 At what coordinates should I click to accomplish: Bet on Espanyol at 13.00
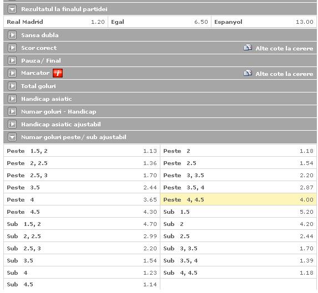click(x=264, y=22)
